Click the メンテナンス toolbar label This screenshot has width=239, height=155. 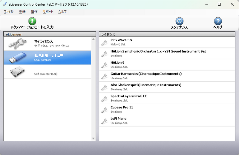pos(180,27)
